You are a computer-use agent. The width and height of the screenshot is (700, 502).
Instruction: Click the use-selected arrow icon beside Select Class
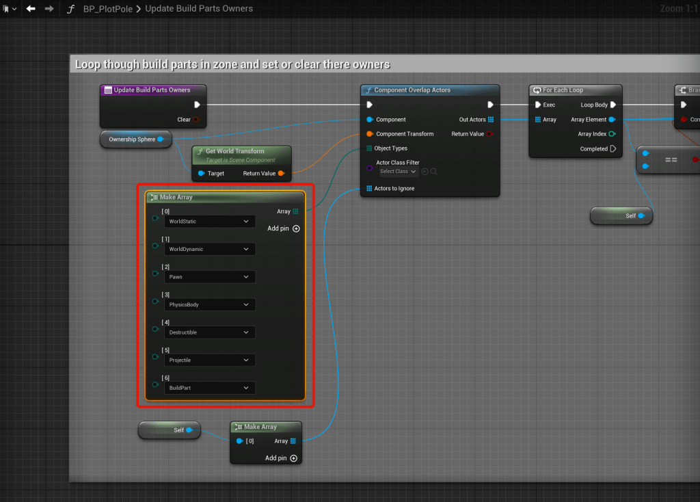pos(425,172)
